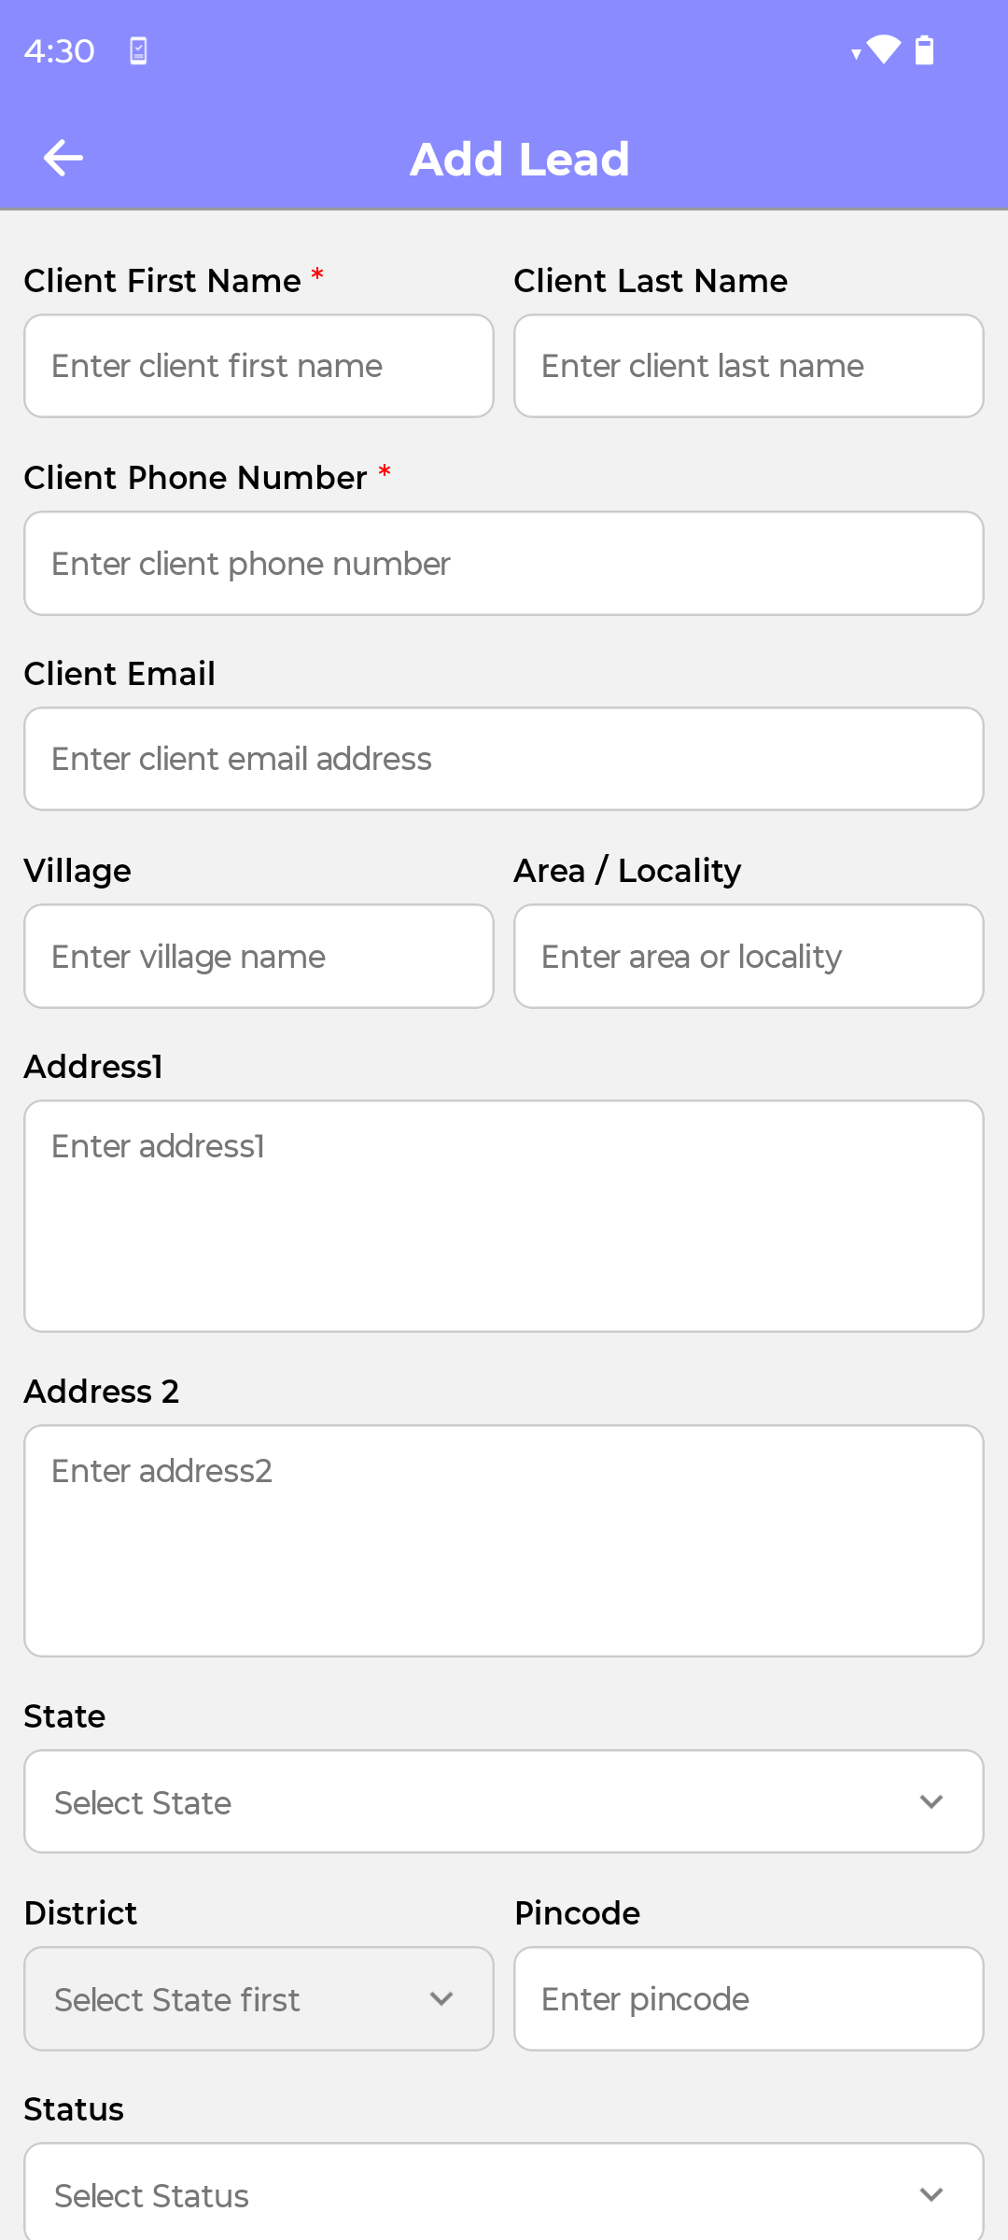
Task: Select the Address 2 text area
Action: [x=504, y=1541]
